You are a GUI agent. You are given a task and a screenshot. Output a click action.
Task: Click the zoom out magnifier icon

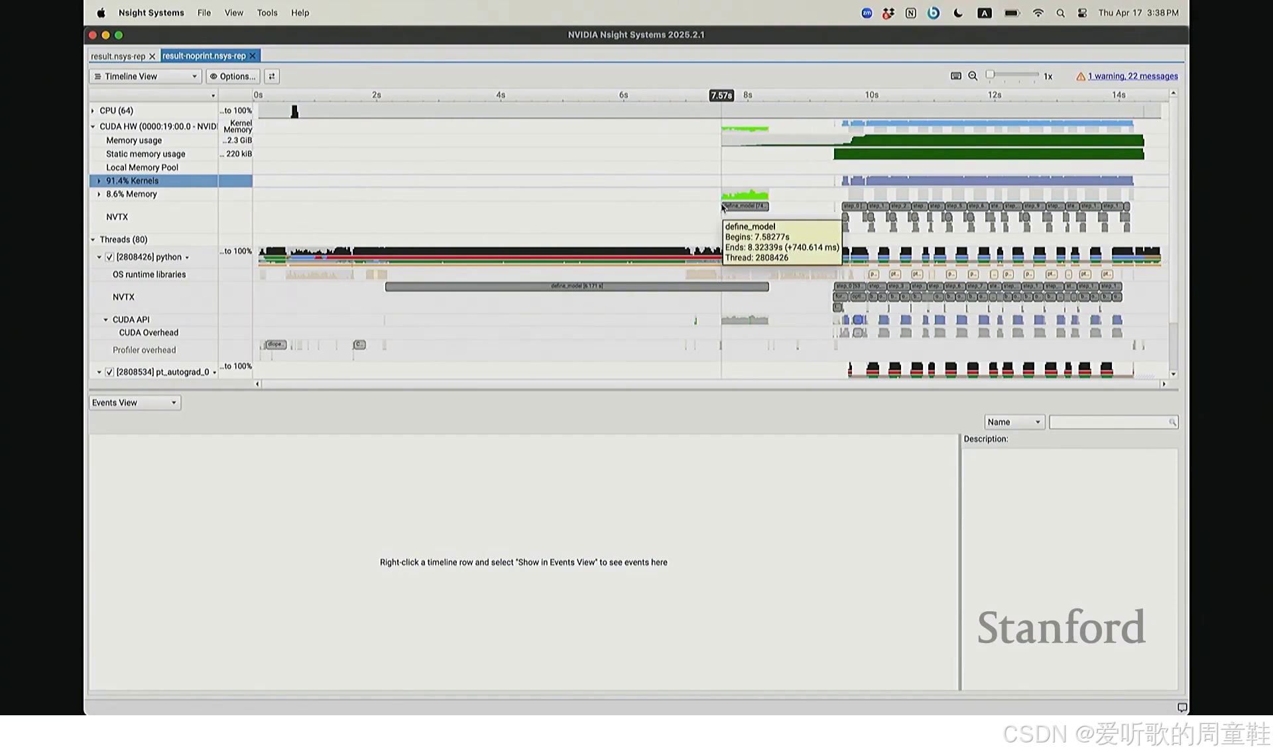[973, 76]
